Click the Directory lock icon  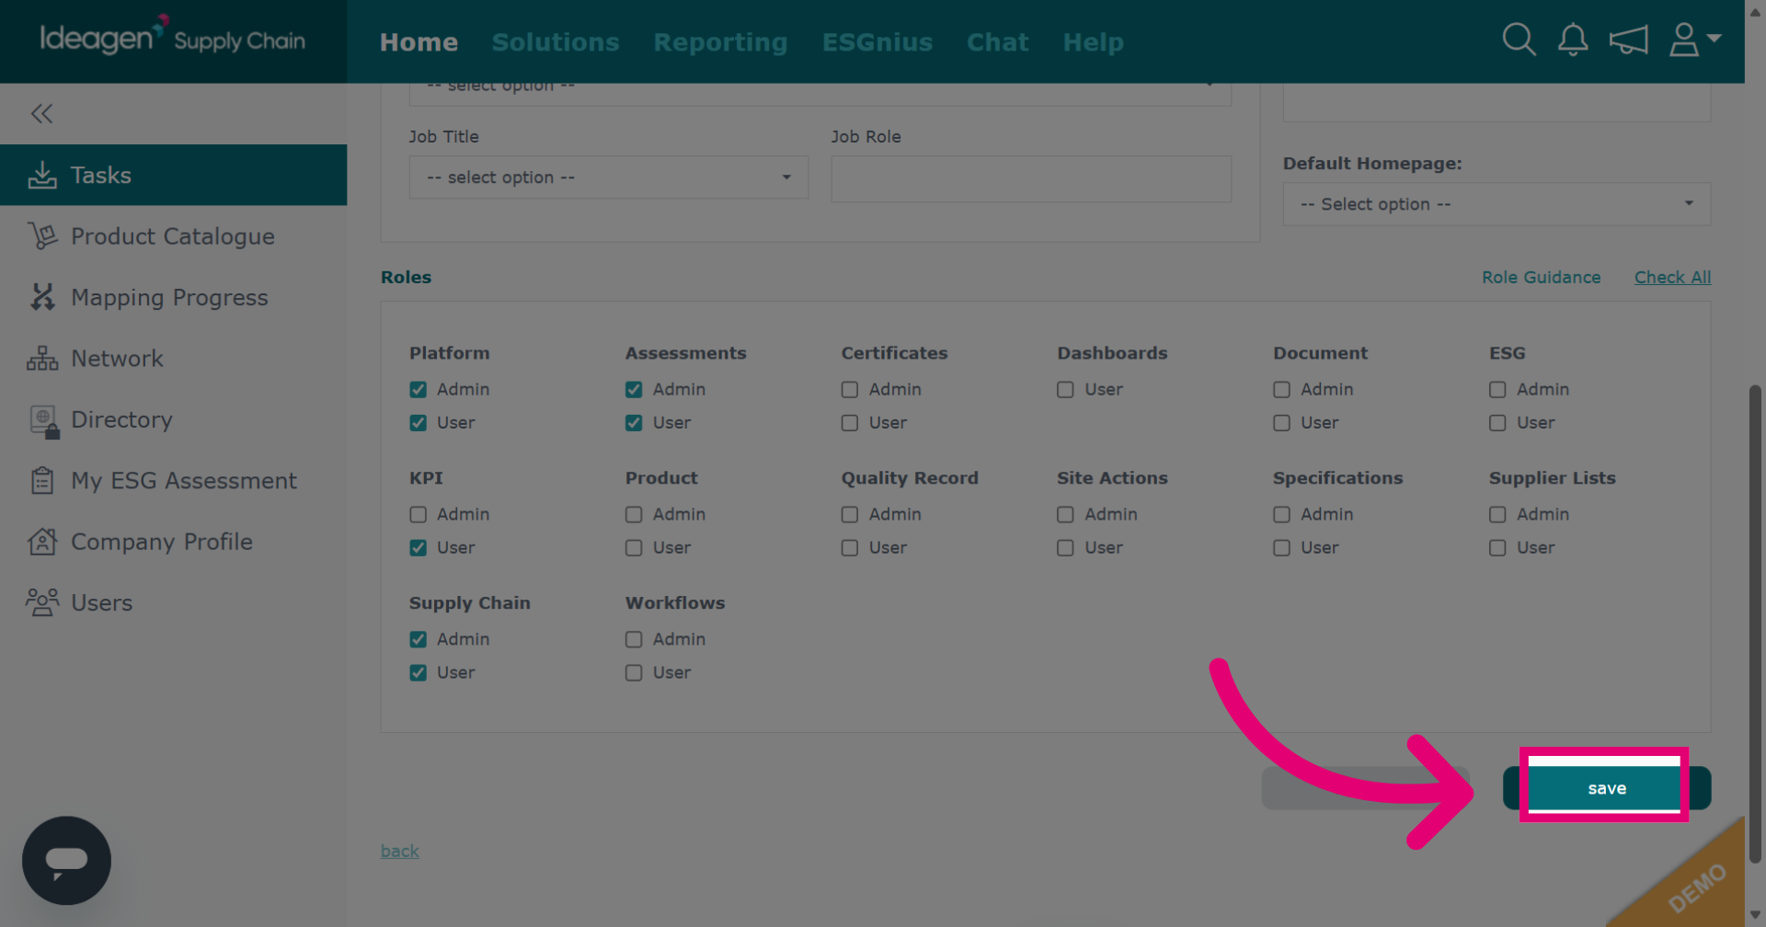click(44, 421)
